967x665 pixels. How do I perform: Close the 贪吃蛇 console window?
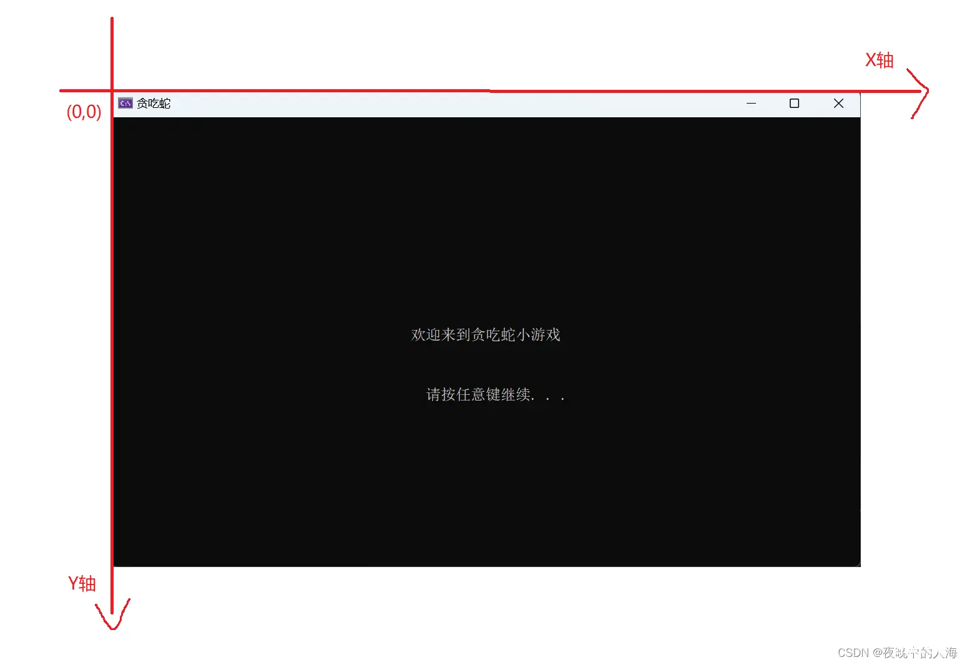[838, 104]
